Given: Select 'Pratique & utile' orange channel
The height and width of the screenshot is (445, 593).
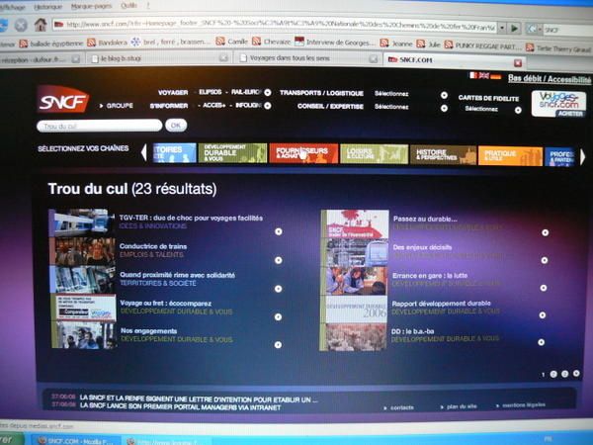Looking at the screenshot, I should click(x=510, y=156).
